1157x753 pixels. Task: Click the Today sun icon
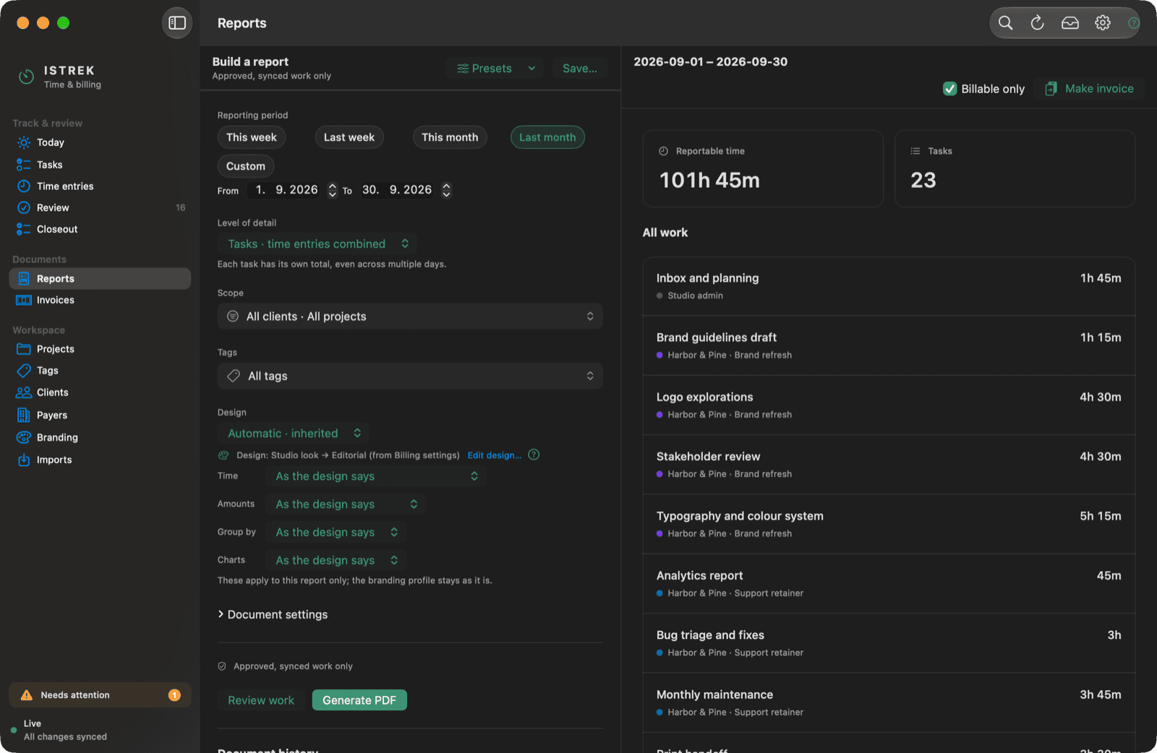(x=24, y=142)
